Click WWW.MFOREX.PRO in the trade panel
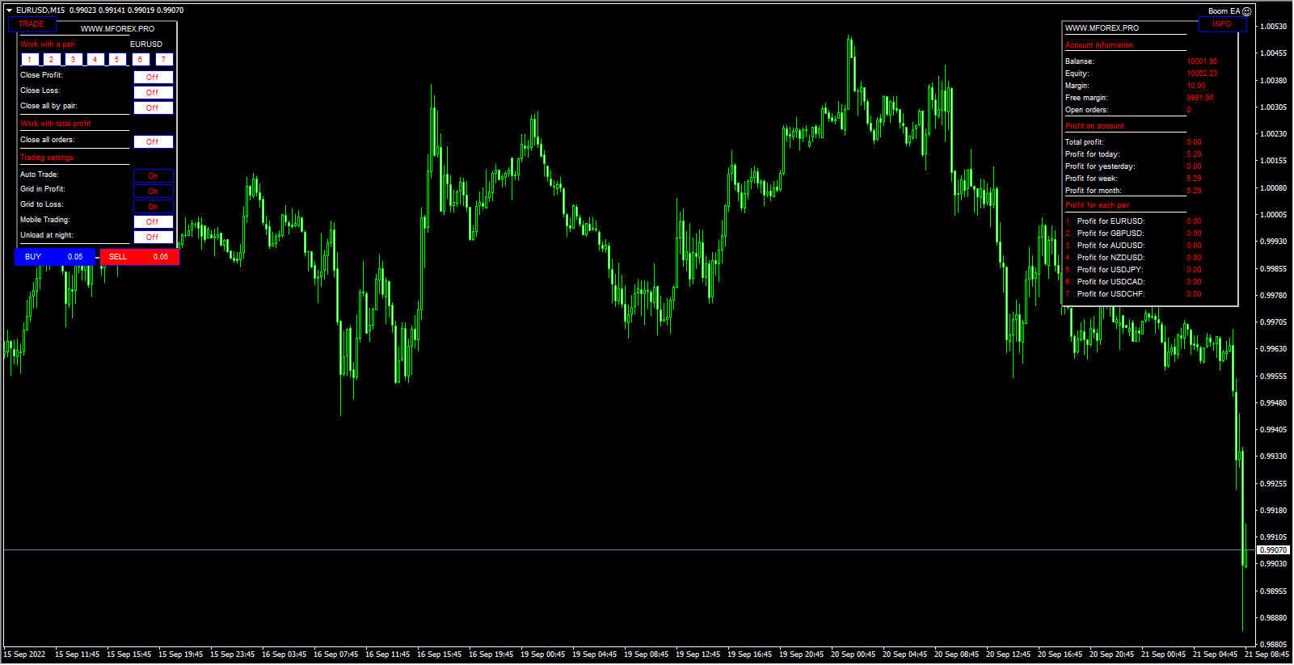1294x665 pixels. tap(117, 29)
